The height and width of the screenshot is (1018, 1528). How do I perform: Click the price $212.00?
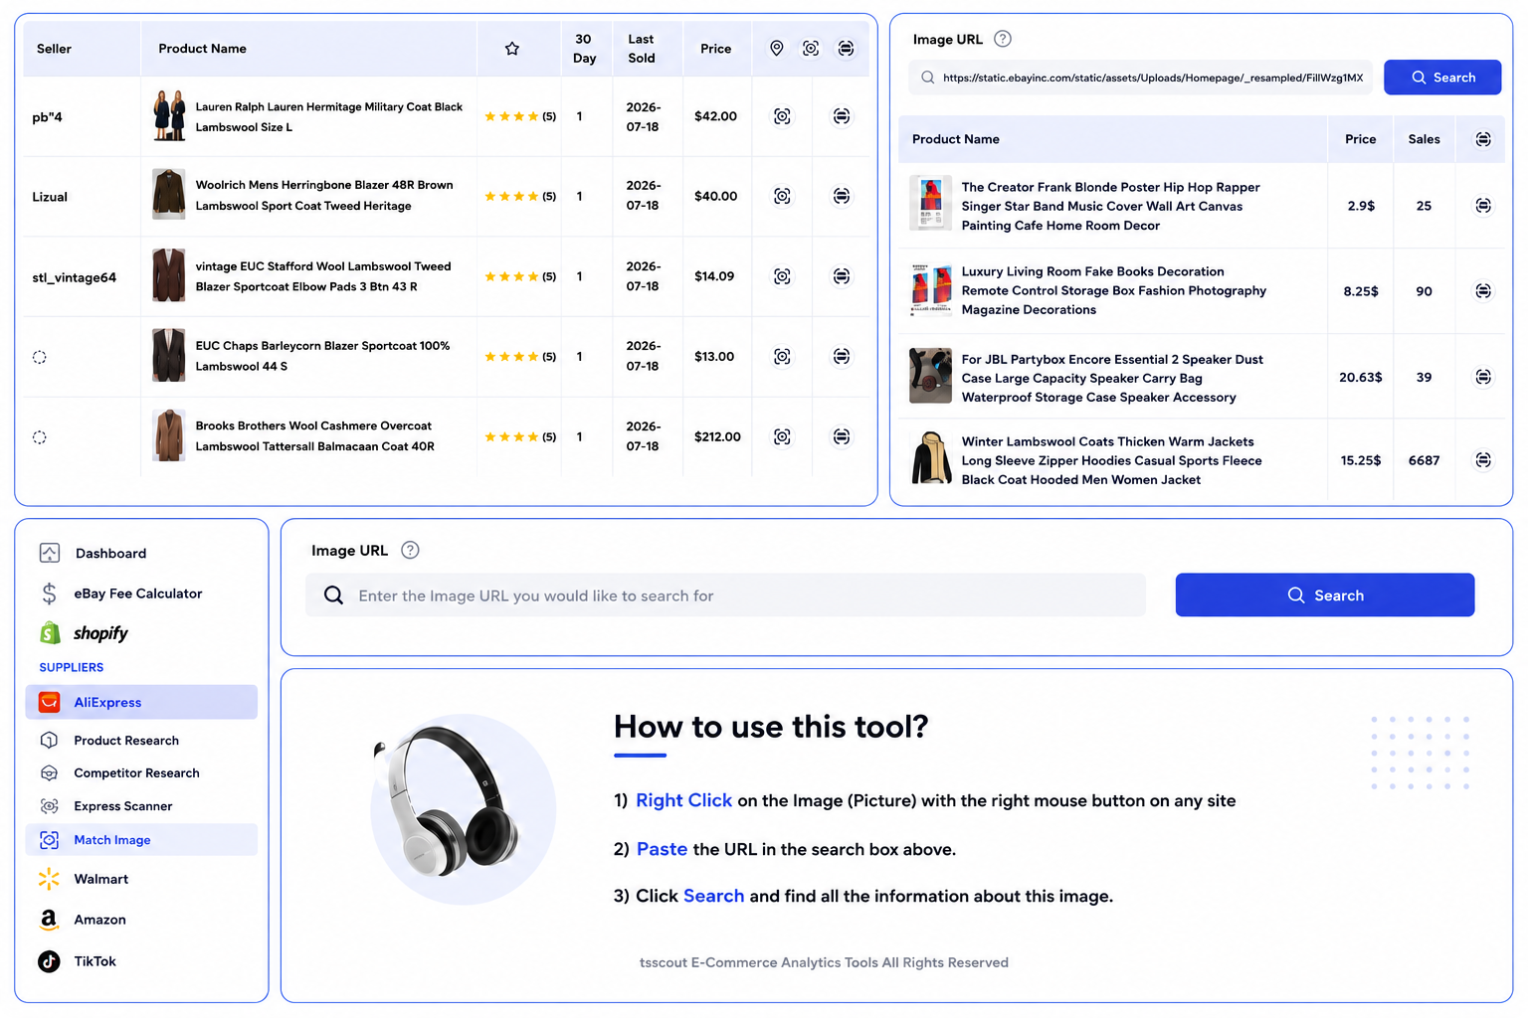pos(717,436)
